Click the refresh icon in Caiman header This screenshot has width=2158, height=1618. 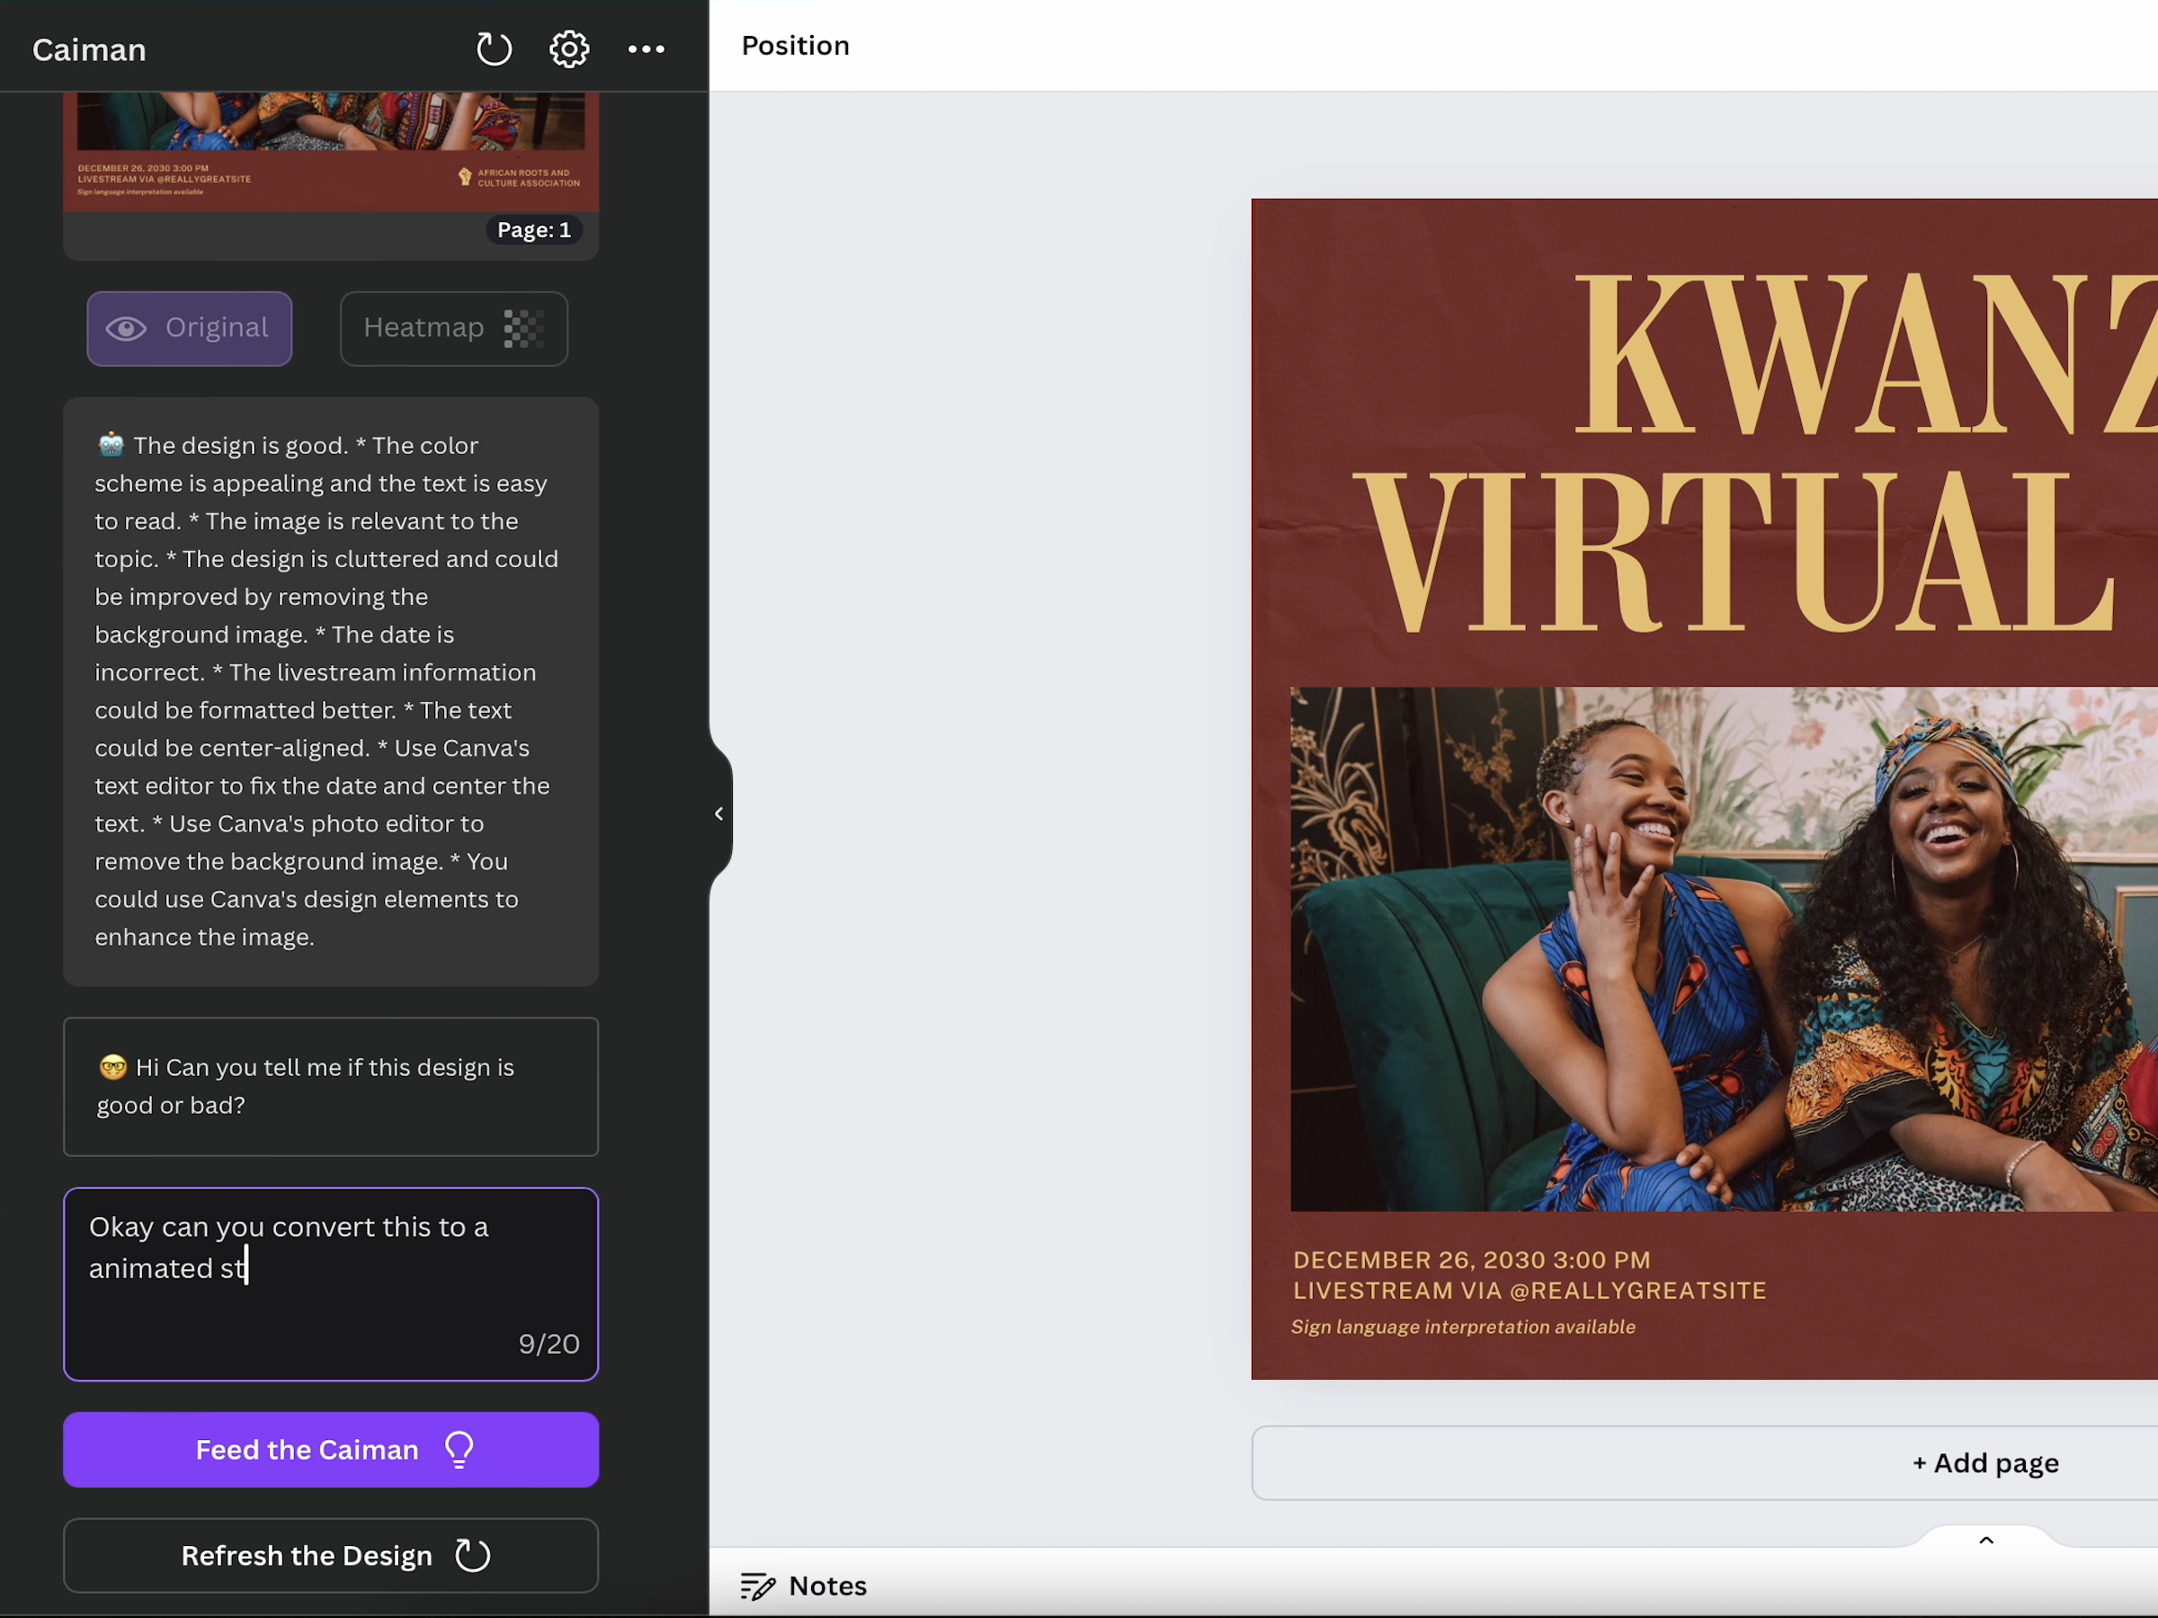coord(494,49)
